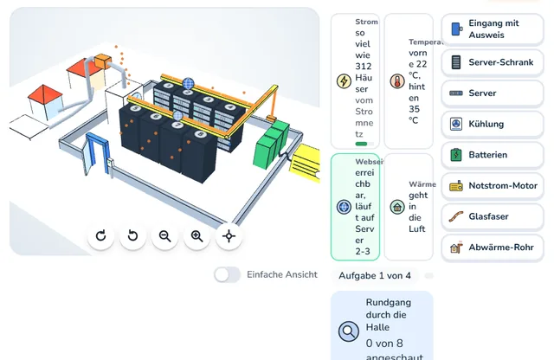Image resolution: width=554 pixels, height=360 pixels.
Task: Click the rack icon beside Server-Schrank
Action: 456,62
